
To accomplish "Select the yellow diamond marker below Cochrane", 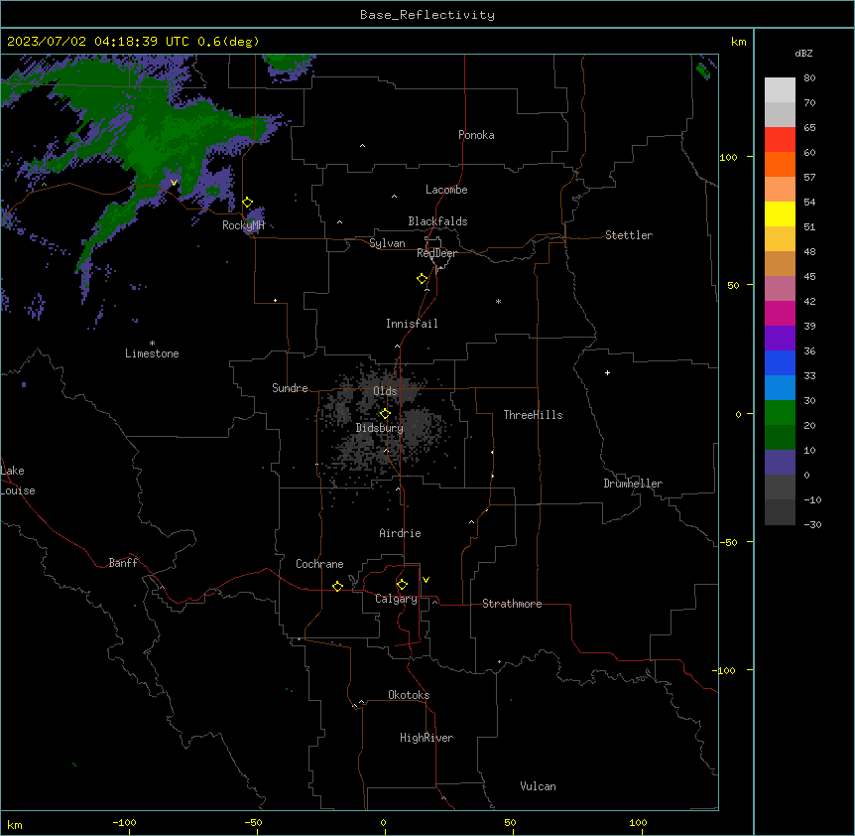I will [x=337, y=586].
